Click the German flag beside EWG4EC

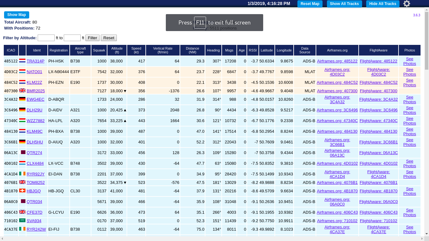coord(22,99)
